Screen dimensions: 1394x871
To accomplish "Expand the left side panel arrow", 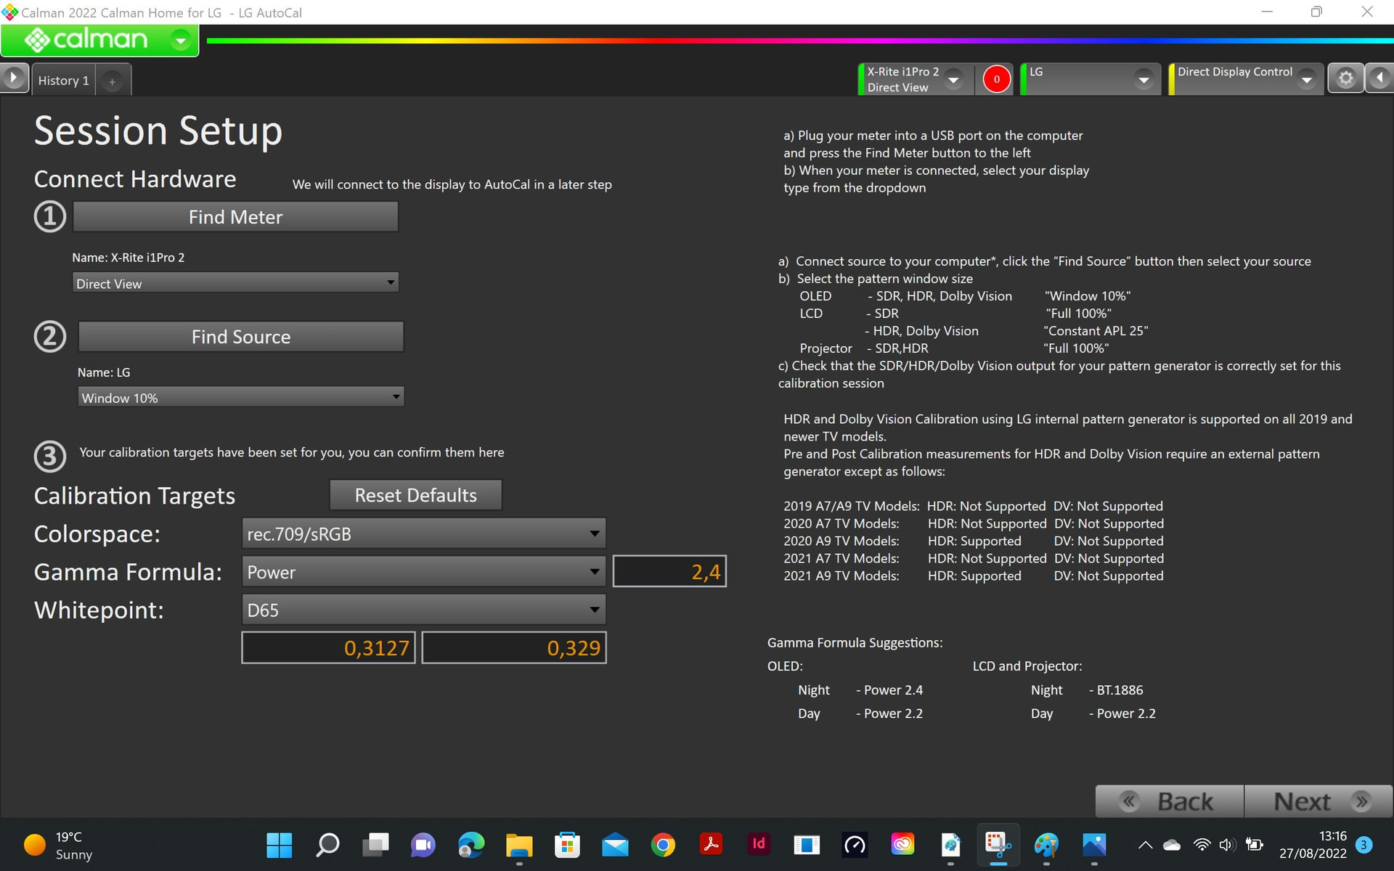I will click(14, 78).
